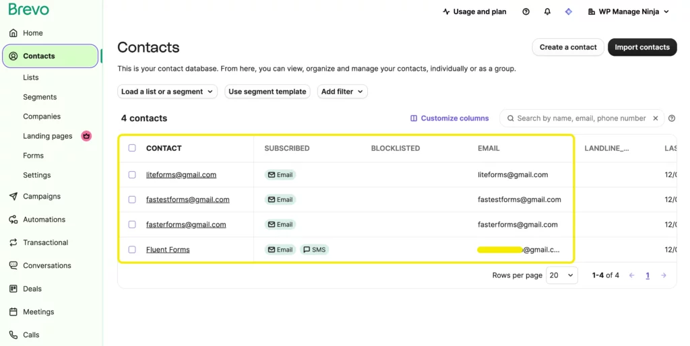
Task: Click the Campaigns paper plane icon
Action: click(13, 196)
